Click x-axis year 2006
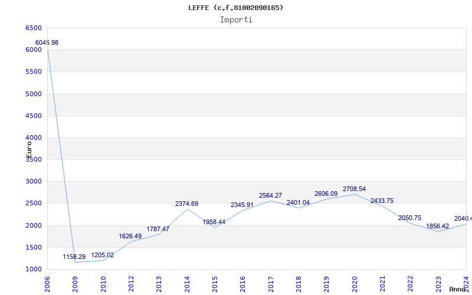This screenshot has height=295, width=472. (x=47, y=284)
